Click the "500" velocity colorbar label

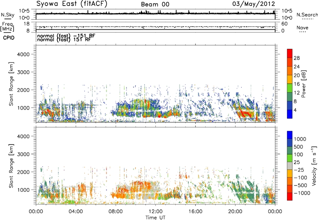[x=299, y=147]
